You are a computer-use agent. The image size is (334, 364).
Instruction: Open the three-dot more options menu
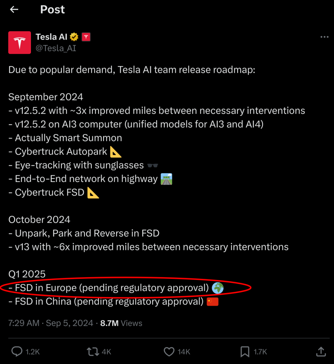tap(325, 37)
